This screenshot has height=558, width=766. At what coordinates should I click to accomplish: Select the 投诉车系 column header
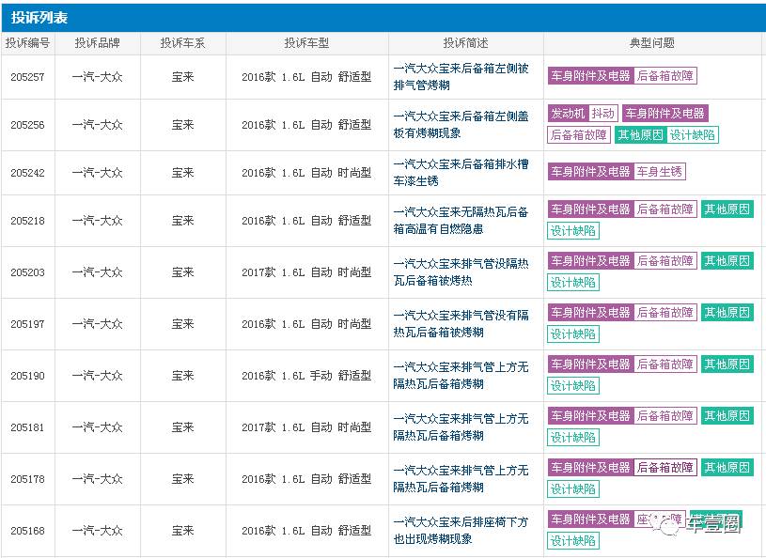tap(182, 43)
